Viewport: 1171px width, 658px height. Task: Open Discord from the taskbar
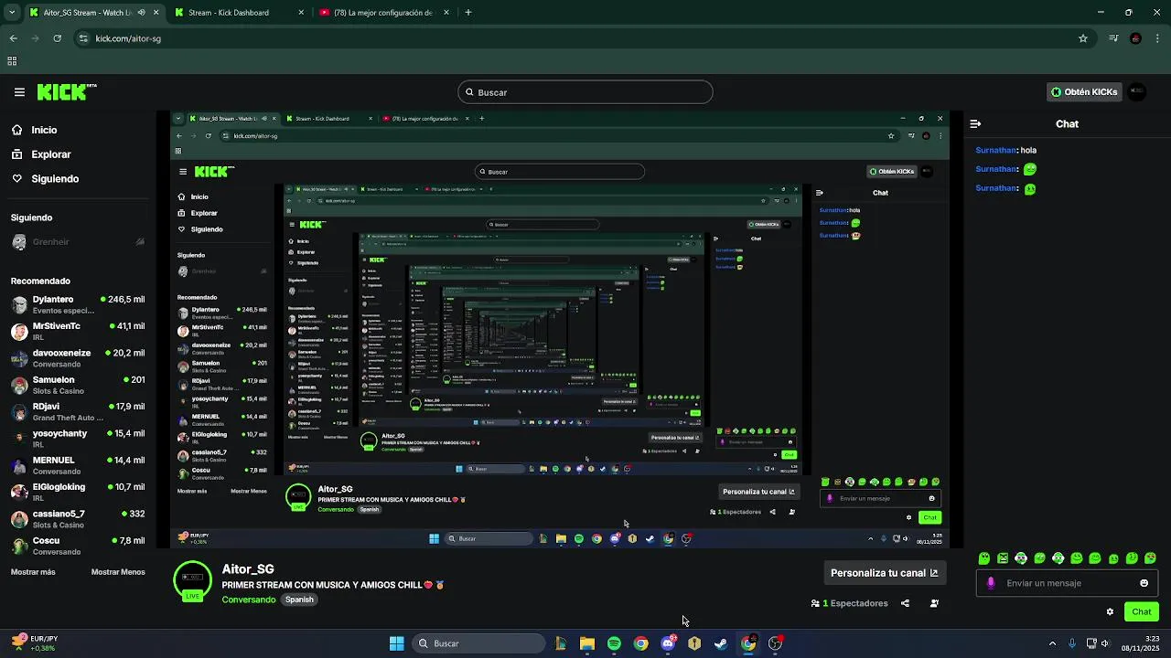tap(668, 643)
